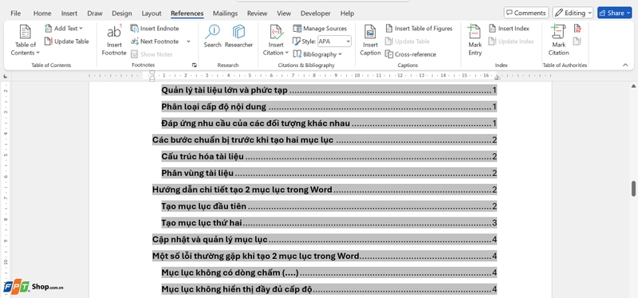Viewport: 638px width, 298px height.
Task: Click Mark Entry in Index group
Action: [x=475, y=41]
